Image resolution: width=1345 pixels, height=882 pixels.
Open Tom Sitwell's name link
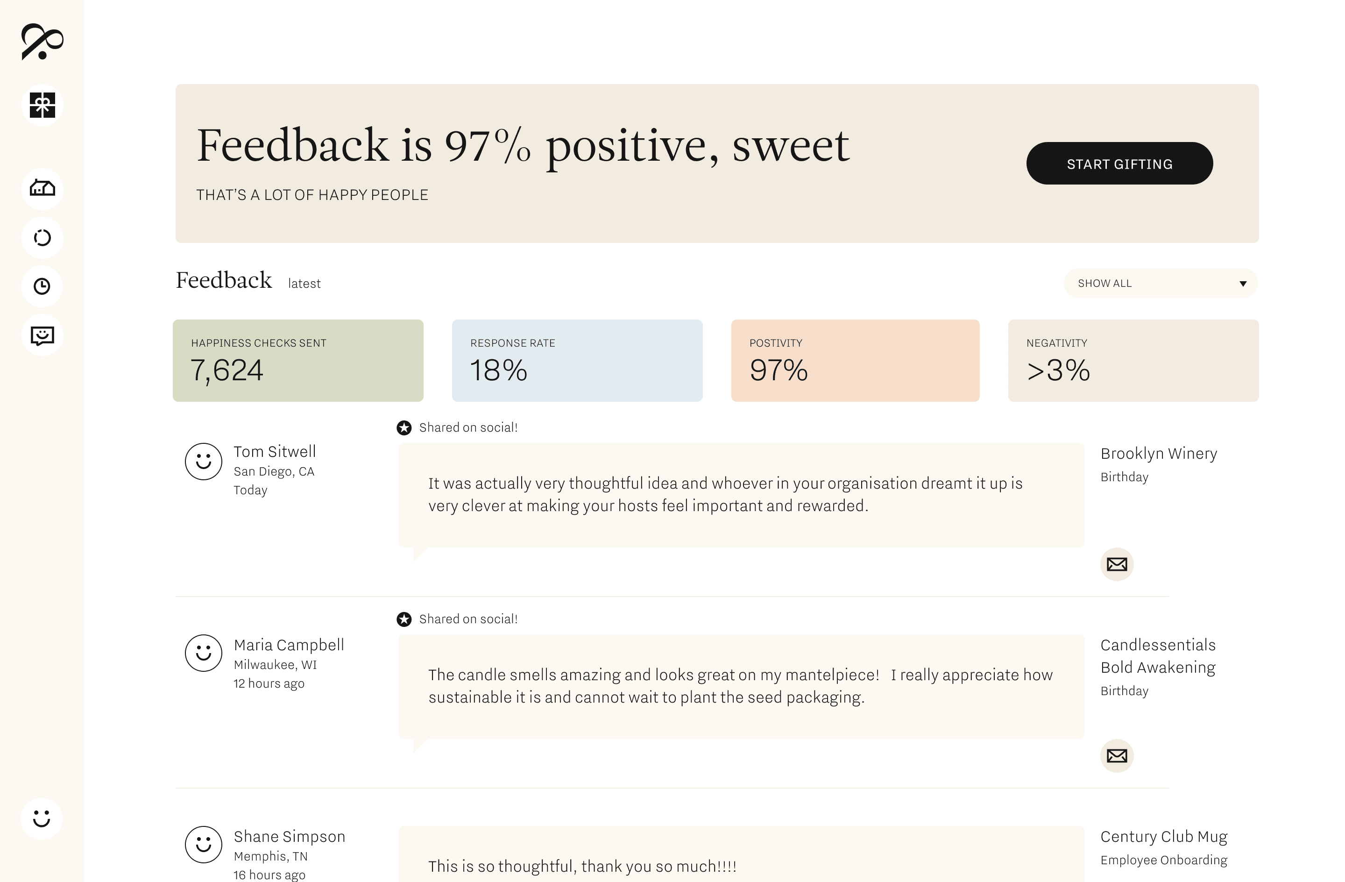(x=275, y=451)
